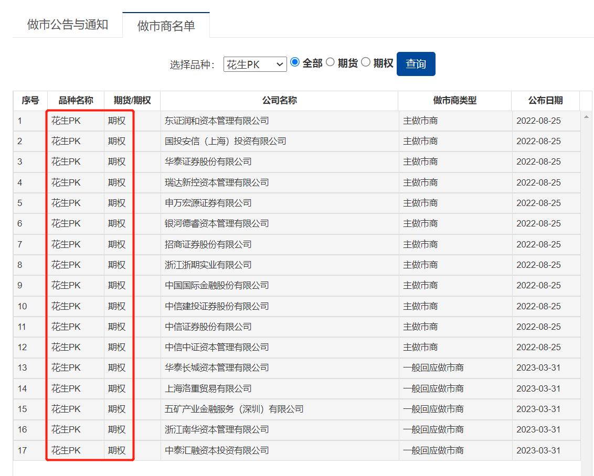The height and width of the screenshot is (476, 594).
Task: Select the 做市商名单 tab
Action: click(x=166, y=26)
